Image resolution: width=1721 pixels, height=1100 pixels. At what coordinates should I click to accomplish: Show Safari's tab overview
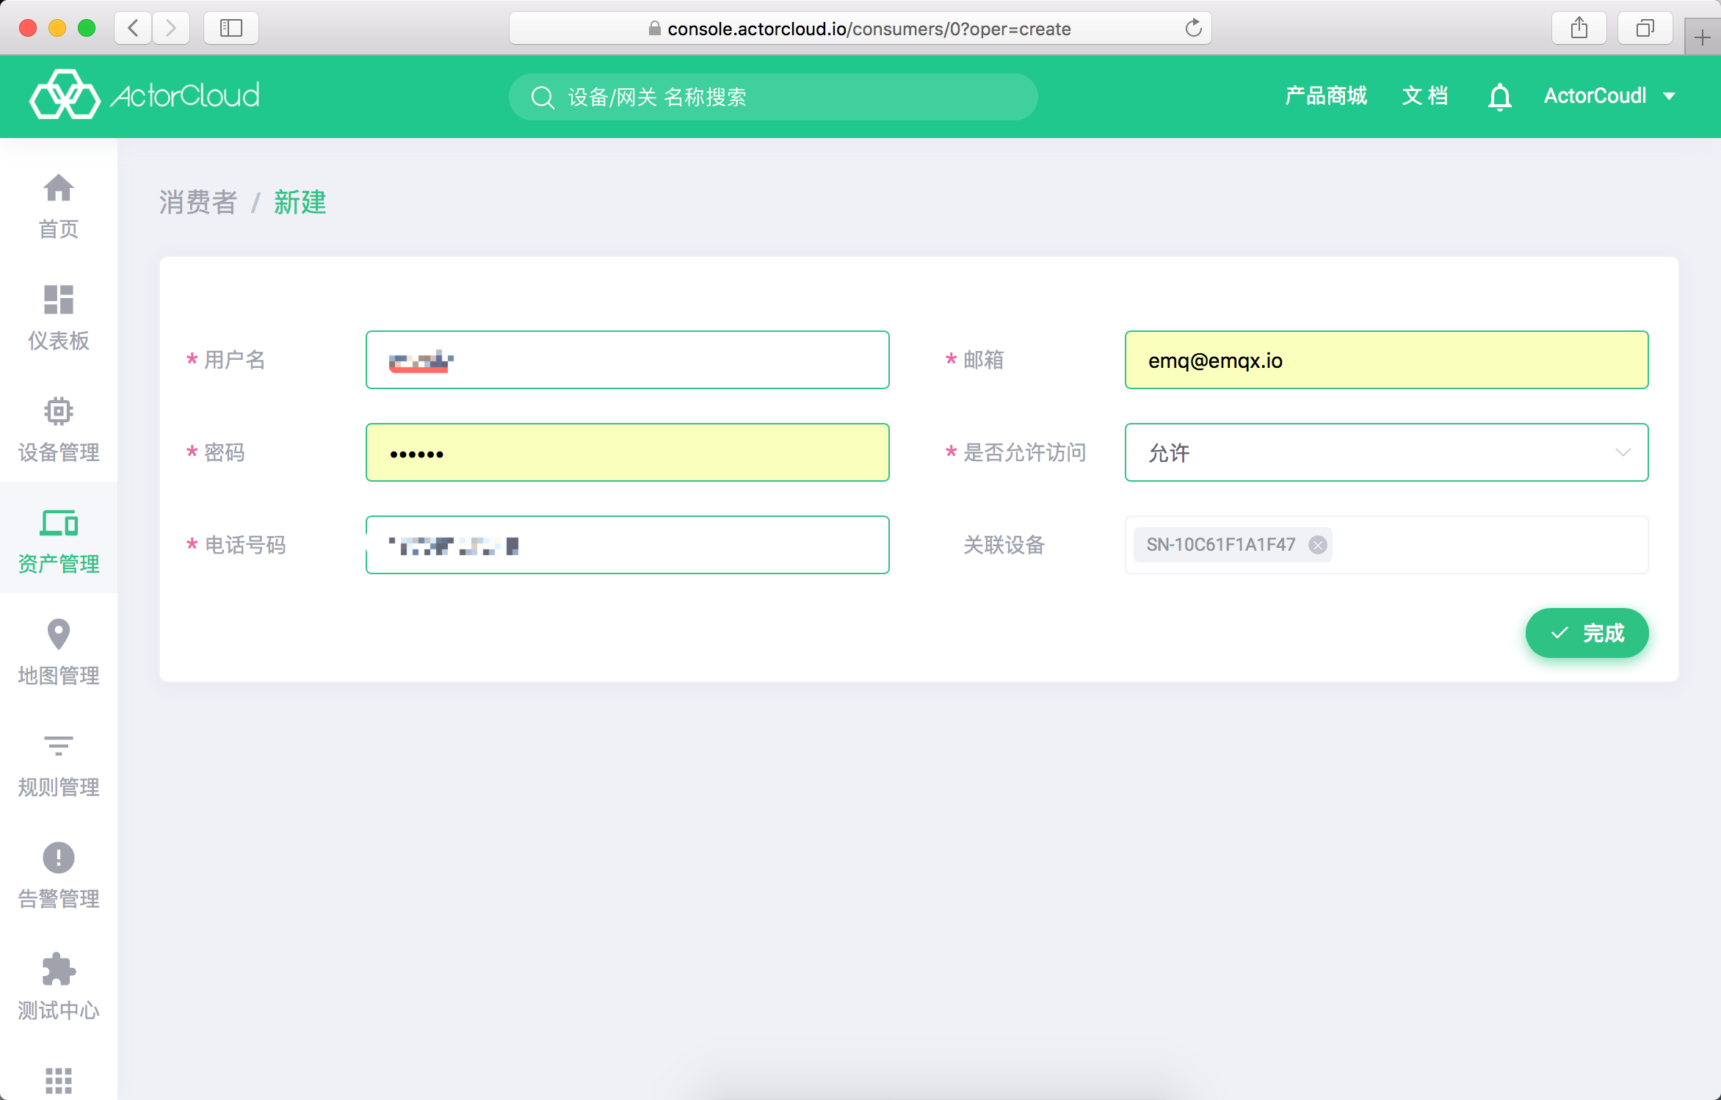click(1645, 29)
